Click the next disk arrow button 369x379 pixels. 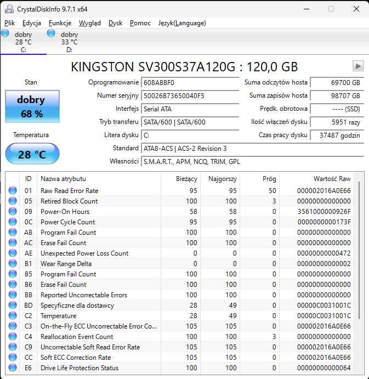358,66
